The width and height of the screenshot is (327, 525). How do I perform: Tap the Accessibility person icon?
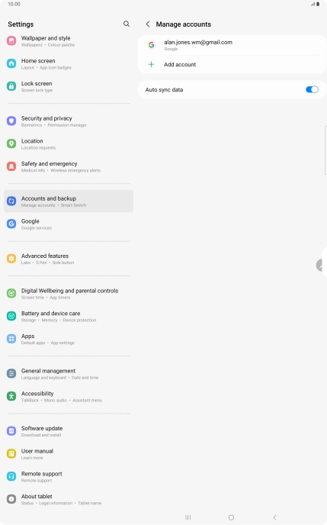(x=11, y=396)
